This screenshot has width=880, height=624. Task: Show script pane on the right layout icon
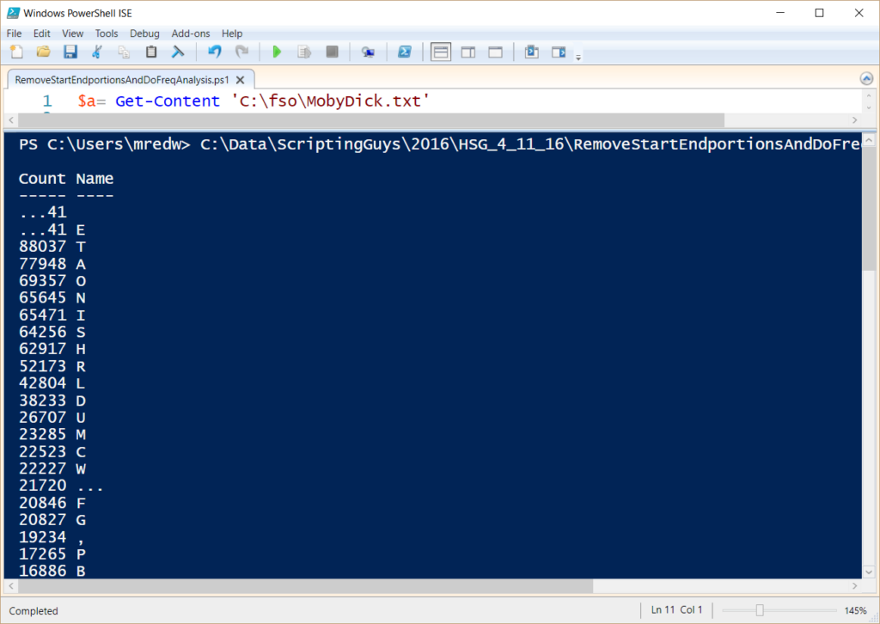[468, 52]
